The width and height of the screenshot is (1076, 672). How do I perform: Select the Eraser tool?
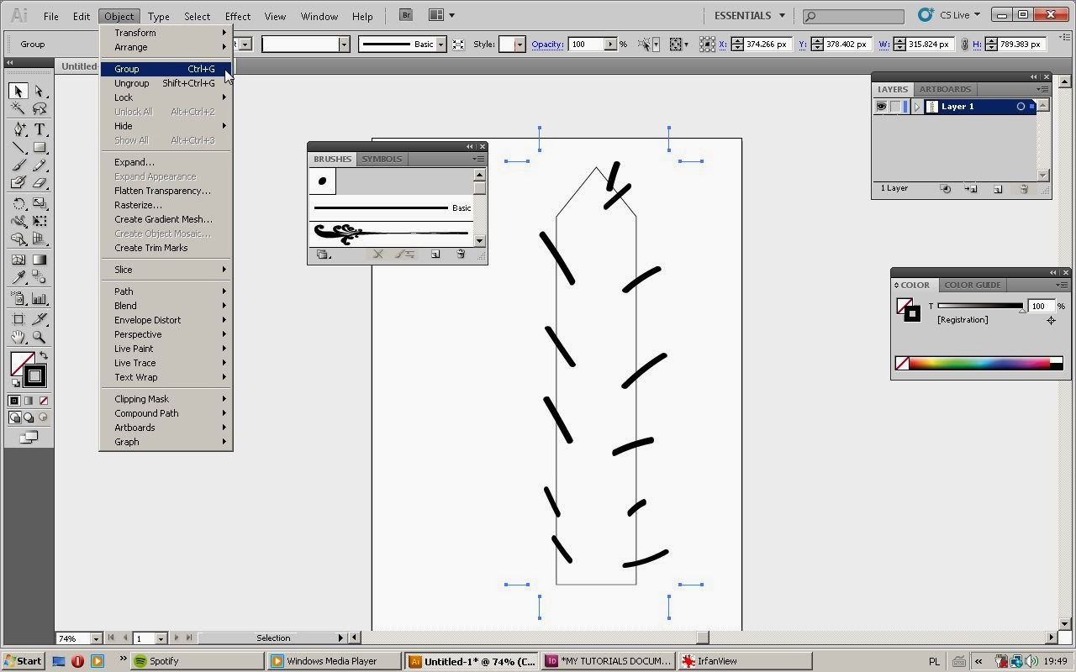pyautogui.click(x=40, y=182)
